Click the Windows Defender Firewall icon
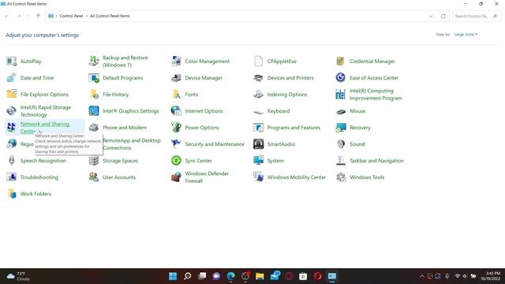Viewport: 505px width, 284px height. click(176, 177)
